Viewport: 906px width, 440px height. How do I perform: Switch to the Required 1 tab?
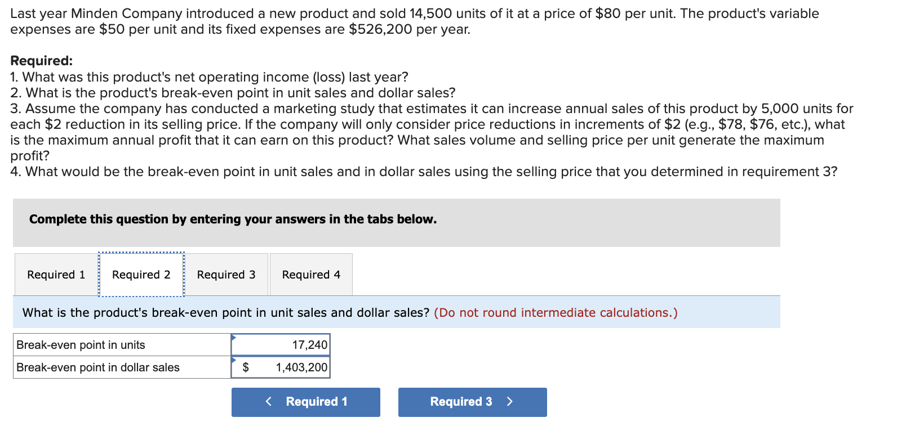[56, 275]
